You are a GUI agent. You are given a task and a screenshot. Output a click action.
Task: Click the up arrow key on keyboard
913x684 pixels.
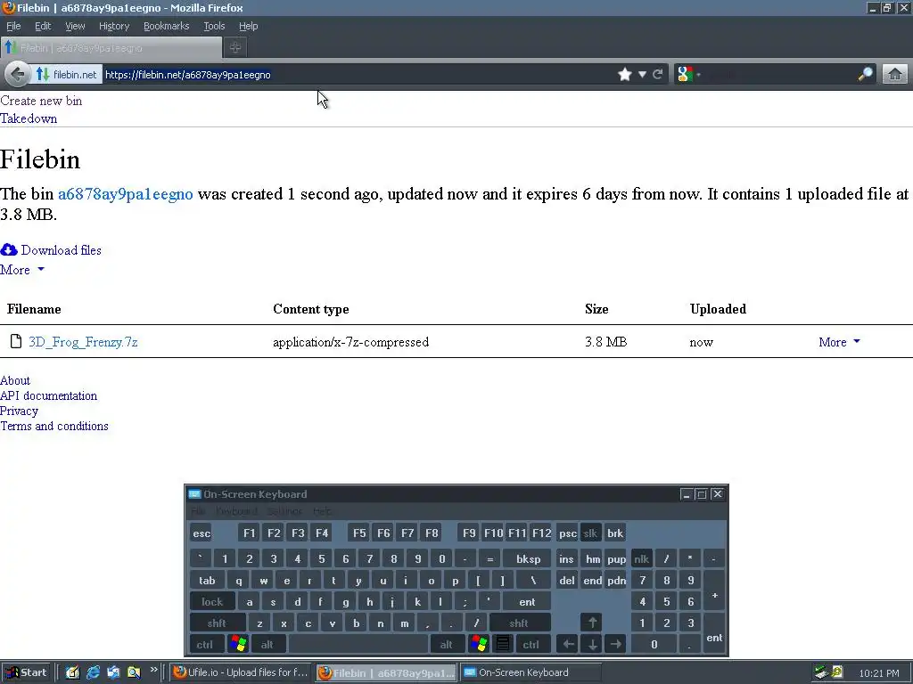592,623
